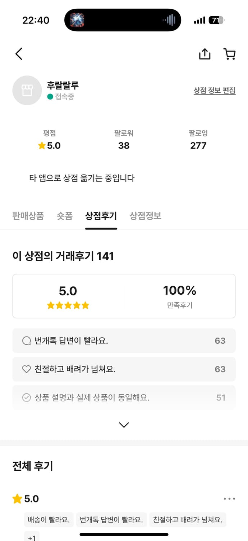
Task: Tap the back arrow icon
Action: 19,54
